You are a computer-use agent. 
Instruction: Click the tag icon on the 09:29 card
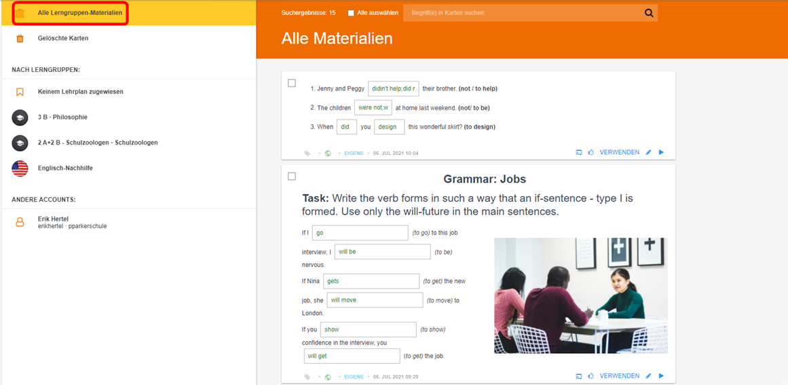(x=307, y=377)
